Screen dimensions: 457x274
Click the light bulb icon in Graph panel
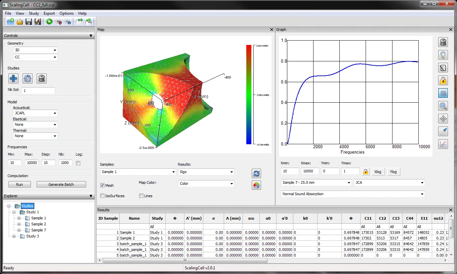click(443, 55)
